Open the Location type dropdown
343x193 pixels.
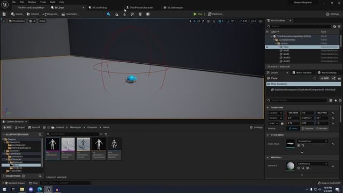[275, 113]
